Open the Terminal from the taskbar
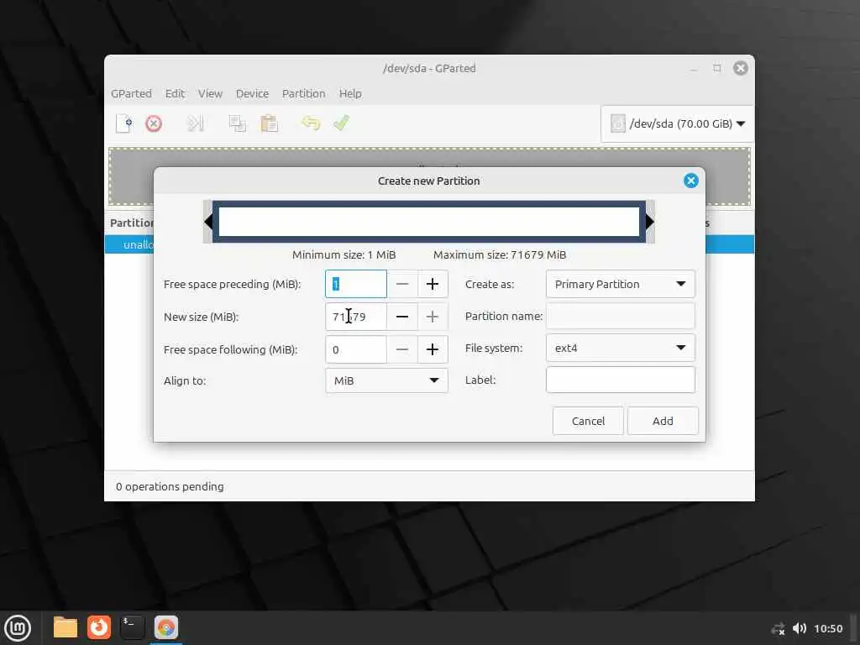This screenshot has width=860, height=645. click(132, 627)
